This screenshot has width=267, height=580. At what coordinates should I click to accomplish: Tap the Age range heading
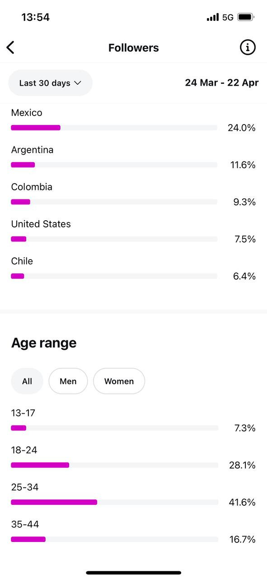pyautogui.click(x=44, y=343)
